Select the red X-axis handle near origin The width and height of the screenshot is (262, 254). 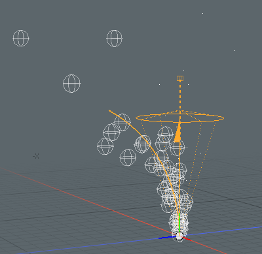[187, 239]
